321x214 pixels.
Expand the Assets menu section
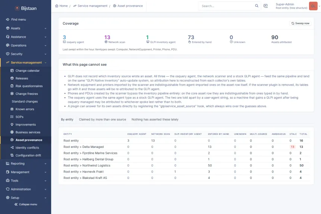pos(26,28)
